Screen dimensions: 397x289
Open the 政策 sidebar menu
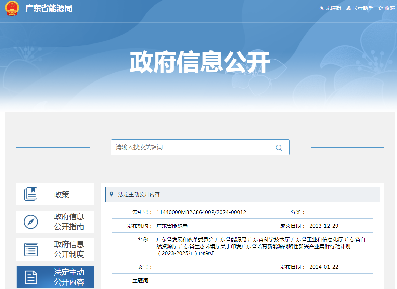coord(55,194)
